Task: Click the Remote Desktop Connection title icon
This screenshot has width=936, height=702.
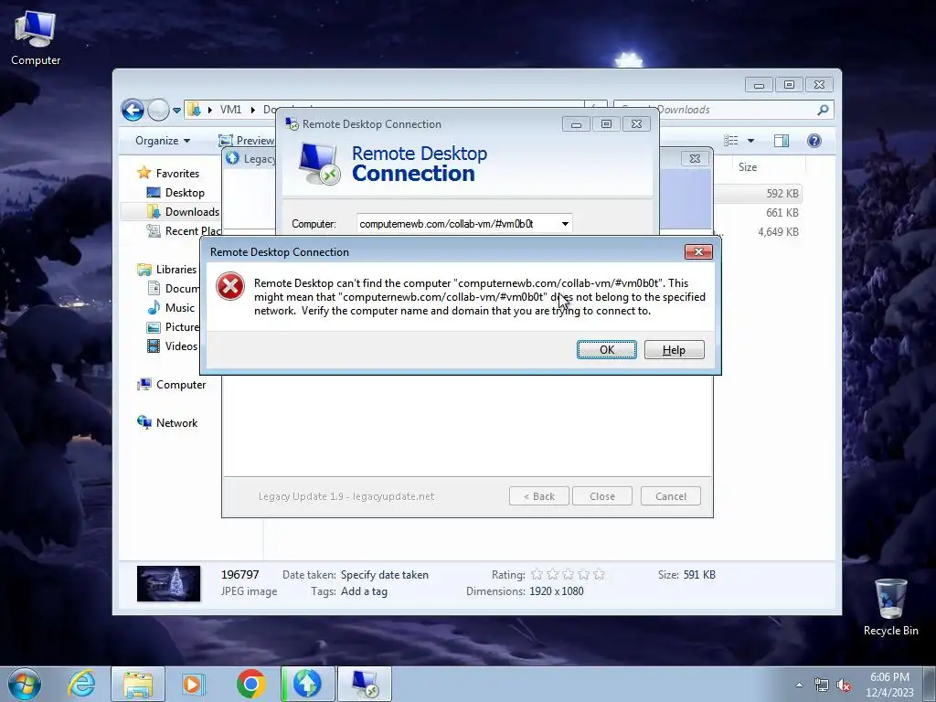Action: point(292,124)
